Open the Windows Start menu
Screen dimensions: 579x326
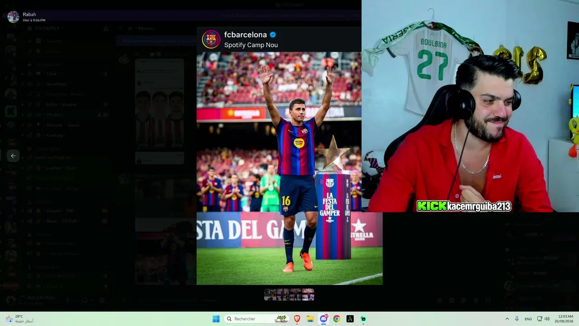[216, 319]
